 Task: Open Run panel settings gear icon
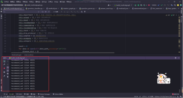(176, 58)
